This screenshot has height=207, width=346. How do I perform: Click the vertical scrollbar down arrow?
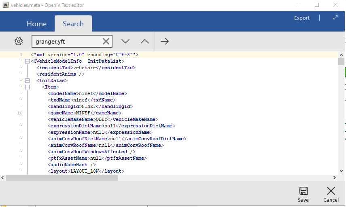[x=342, y=171]
